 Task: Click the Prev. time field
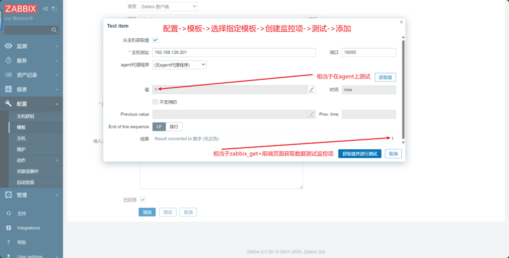click(x=369, y=114)
